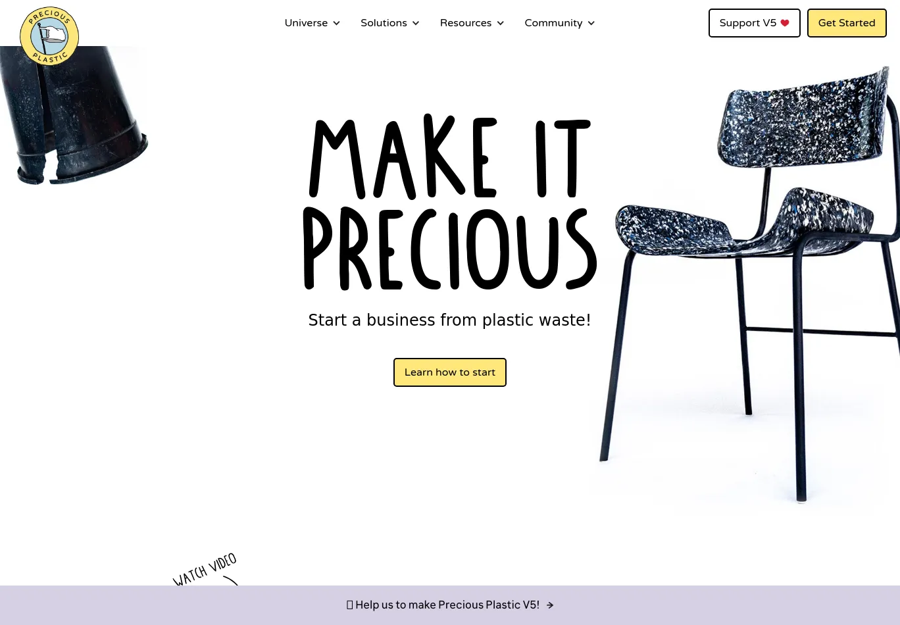Select the Community menu item
The width and height of the screenshot is (900, 625).
pos(560,23)
